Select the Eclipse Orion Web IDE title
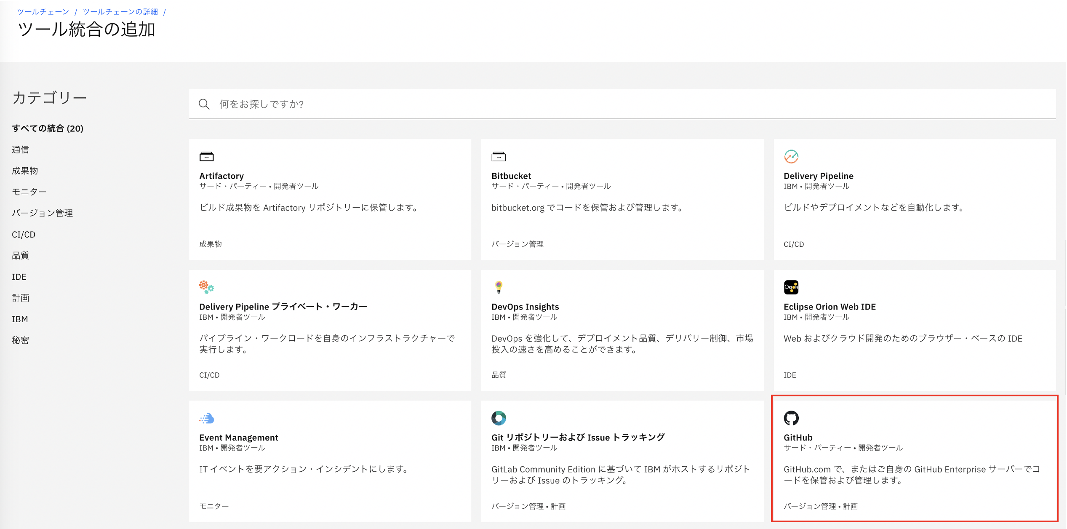This screenshot has height=529, width=1067. (x=830, y=307)
